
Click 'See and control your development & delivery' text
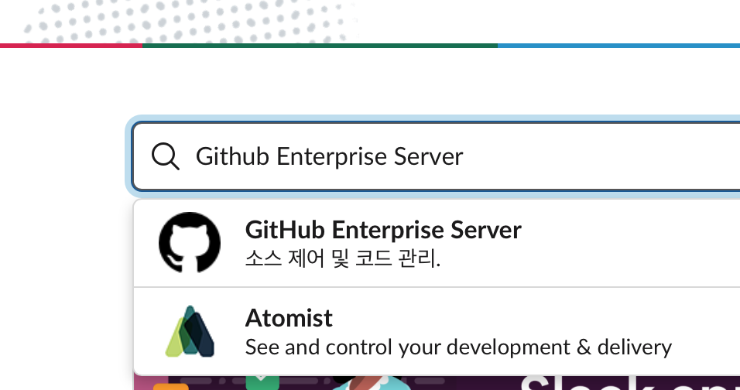(x=458, y=347)
